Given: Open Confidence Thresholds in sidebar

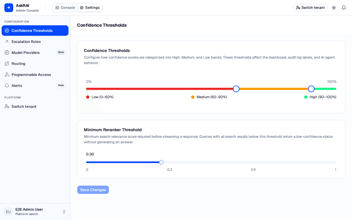Looking at the screenshot, I should 35,31.
